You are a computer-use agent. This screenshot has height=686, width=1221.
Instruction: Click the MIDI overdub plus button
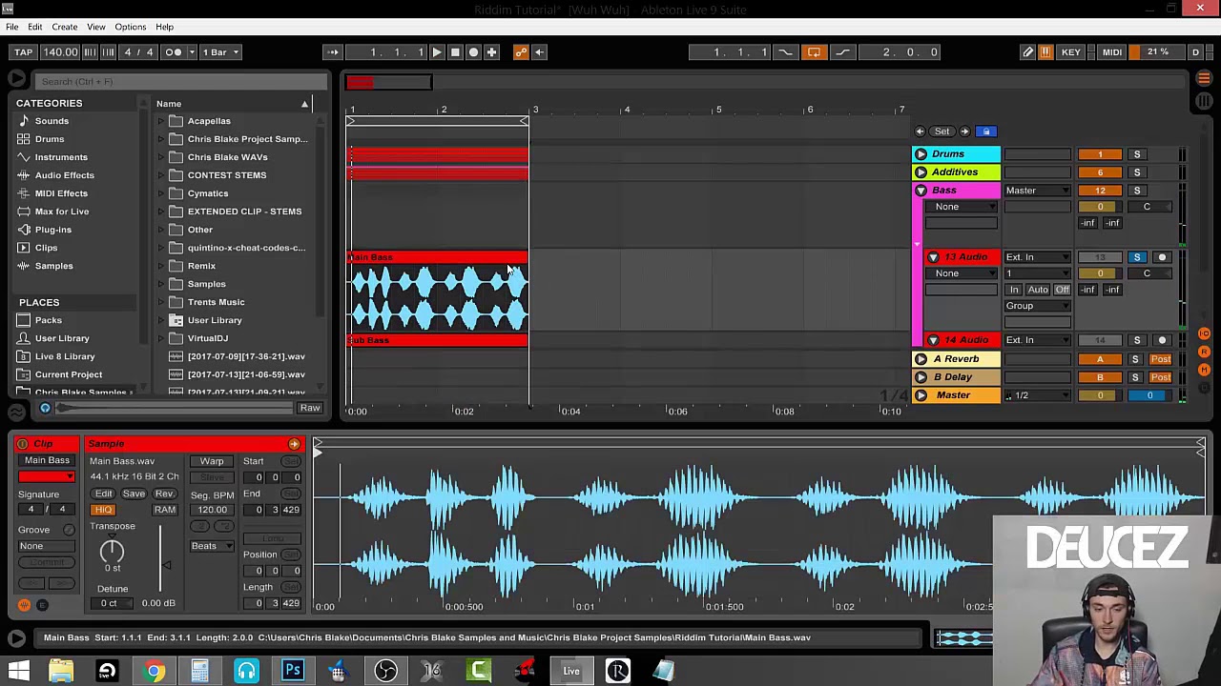(x=491, y=52)
